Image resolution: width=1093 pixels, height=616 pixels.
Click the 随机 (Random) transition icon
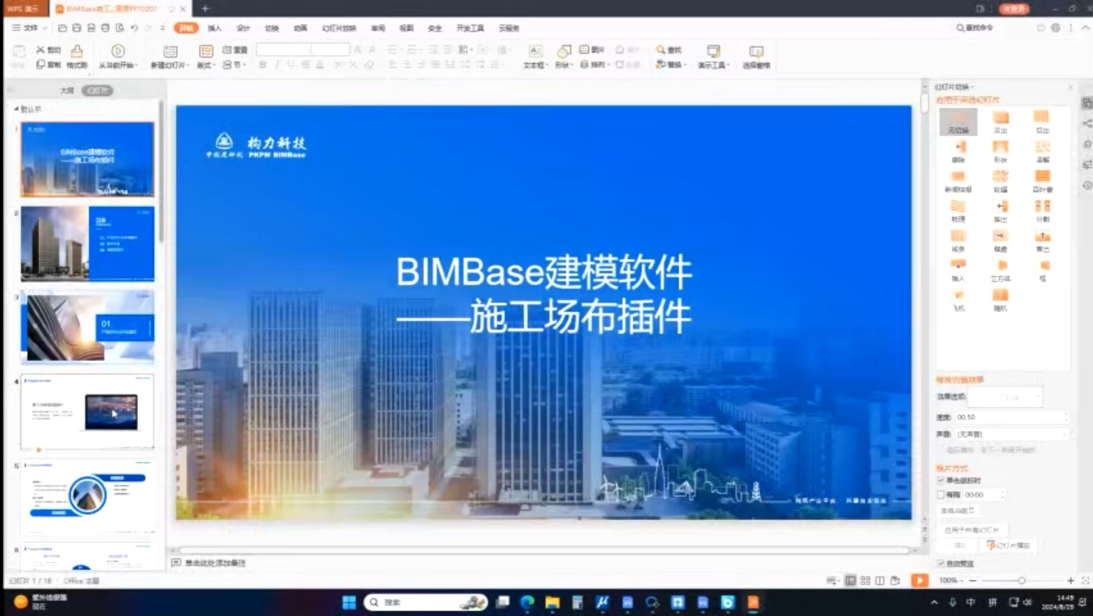(1000, 296)
